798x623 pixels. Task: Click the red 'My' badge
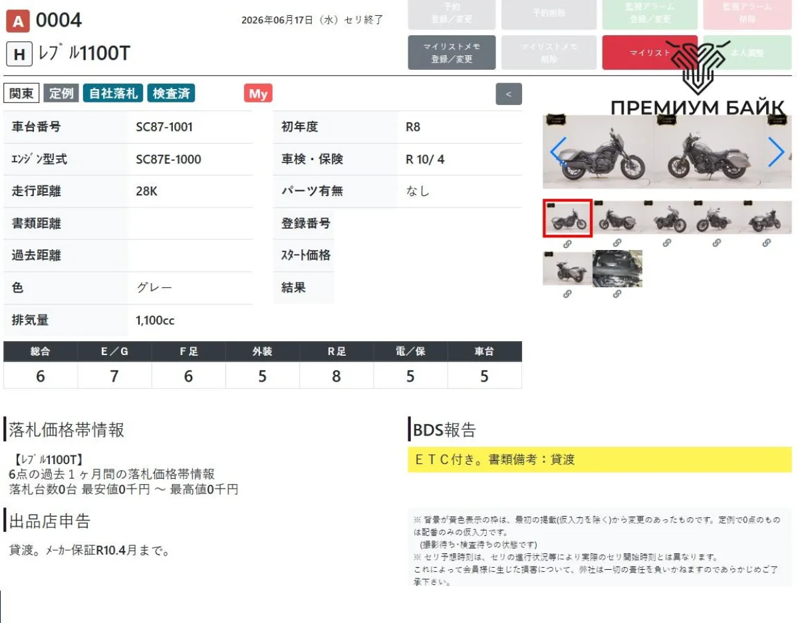258,94
